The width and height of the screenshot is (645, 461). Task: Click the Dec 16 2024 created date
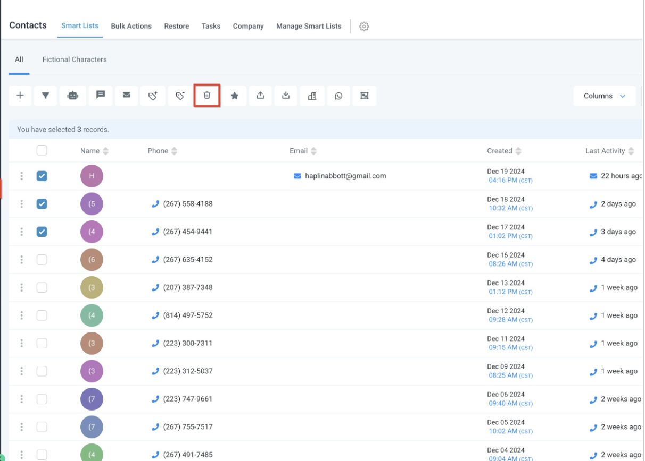506,255
